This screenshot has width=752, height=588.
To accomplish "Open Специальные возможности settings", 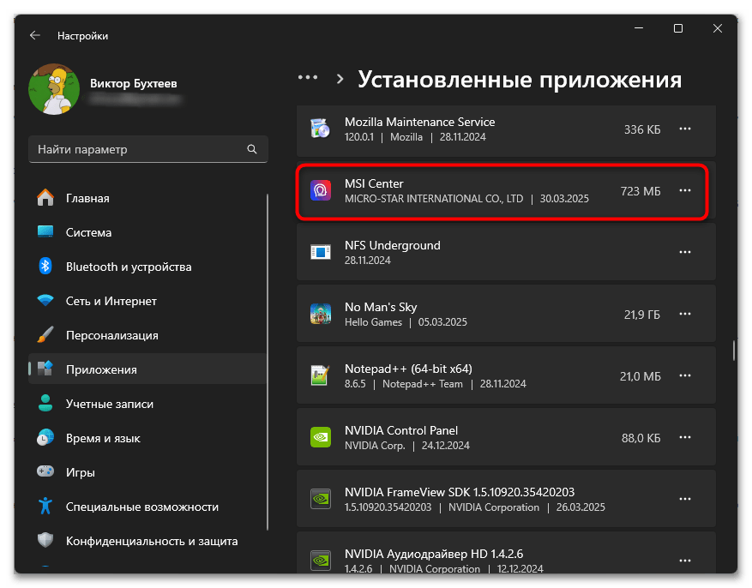I will [147, 507].
